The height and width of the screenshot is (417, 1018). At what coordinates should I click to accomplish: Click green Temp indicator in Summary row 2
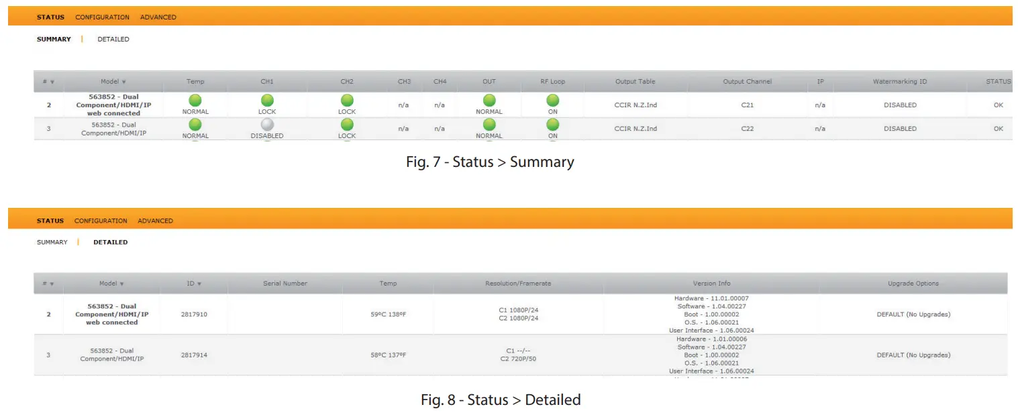tap(195, 101)
